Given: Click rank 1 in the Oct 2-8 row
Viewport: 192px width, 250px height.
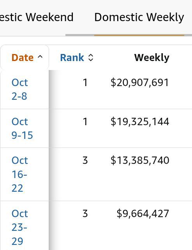Looking at the screenshot, I should 85,83.
